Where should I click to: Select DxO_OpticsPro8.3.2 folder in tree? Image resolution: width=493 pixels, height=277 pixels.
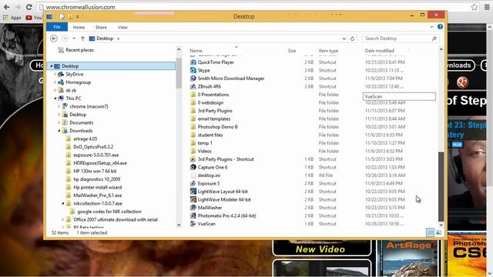click(93, 147)
